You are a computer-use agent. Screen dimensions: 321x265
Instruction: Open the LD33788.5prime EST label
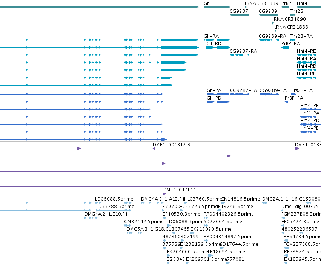point(115,207)
